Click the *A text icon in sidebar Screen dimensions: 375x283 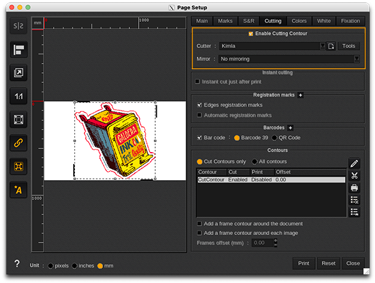[x=18, y=189]
